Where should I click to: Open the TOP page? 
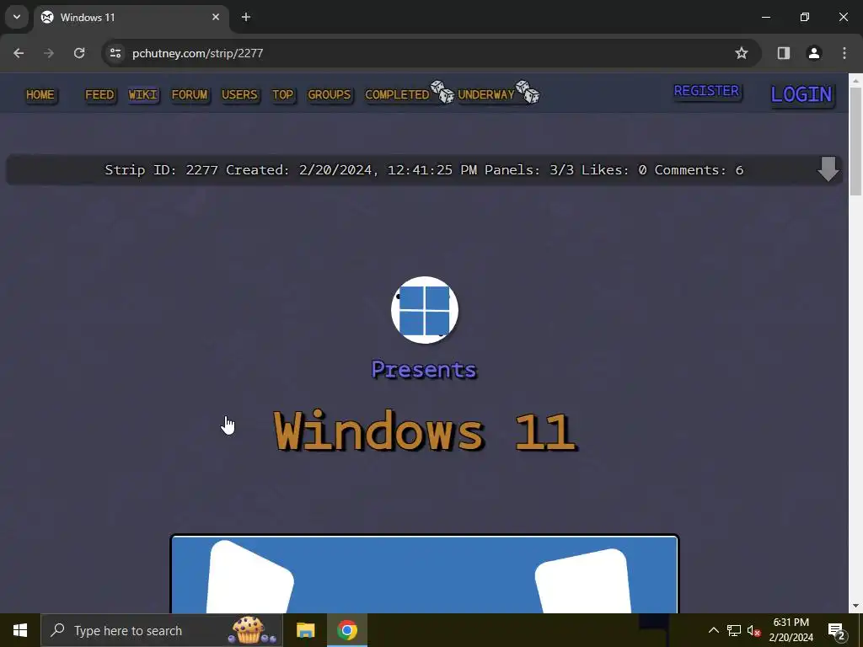pyautogui.click(x=283, y=94)
